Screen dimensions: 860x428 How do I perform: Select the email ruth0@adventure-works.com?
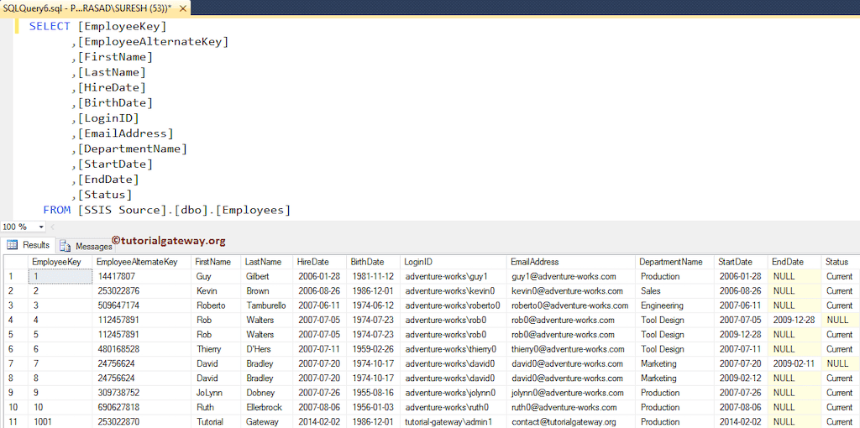coord(571,407)
